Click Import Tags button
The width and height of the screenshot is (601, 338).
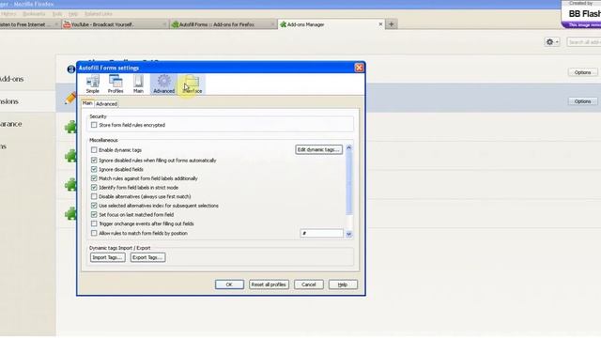108,257
